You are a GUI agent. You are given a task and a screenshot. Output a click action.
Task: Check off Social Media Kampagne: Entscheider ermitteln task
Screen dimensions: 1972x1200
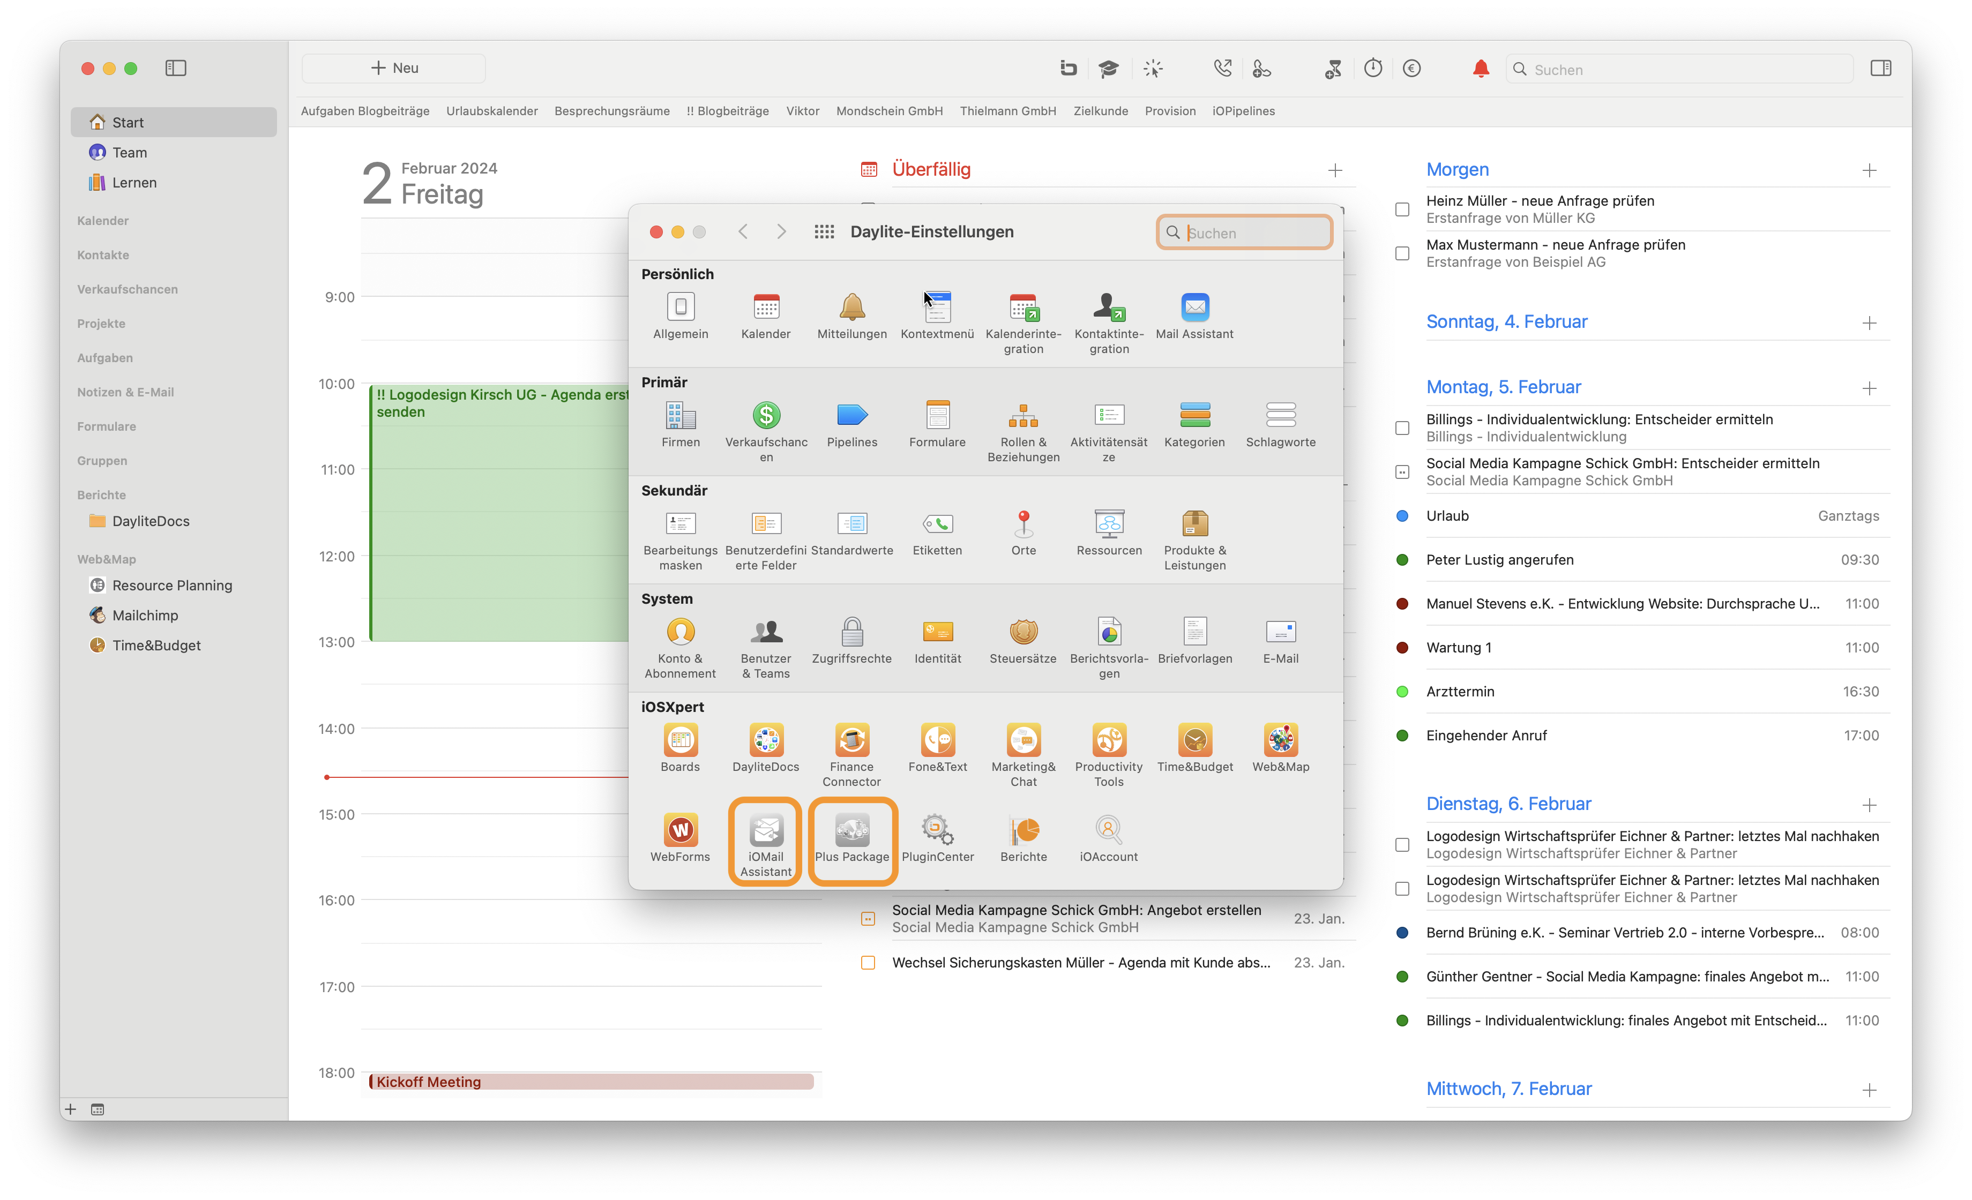click(1402, 472)
